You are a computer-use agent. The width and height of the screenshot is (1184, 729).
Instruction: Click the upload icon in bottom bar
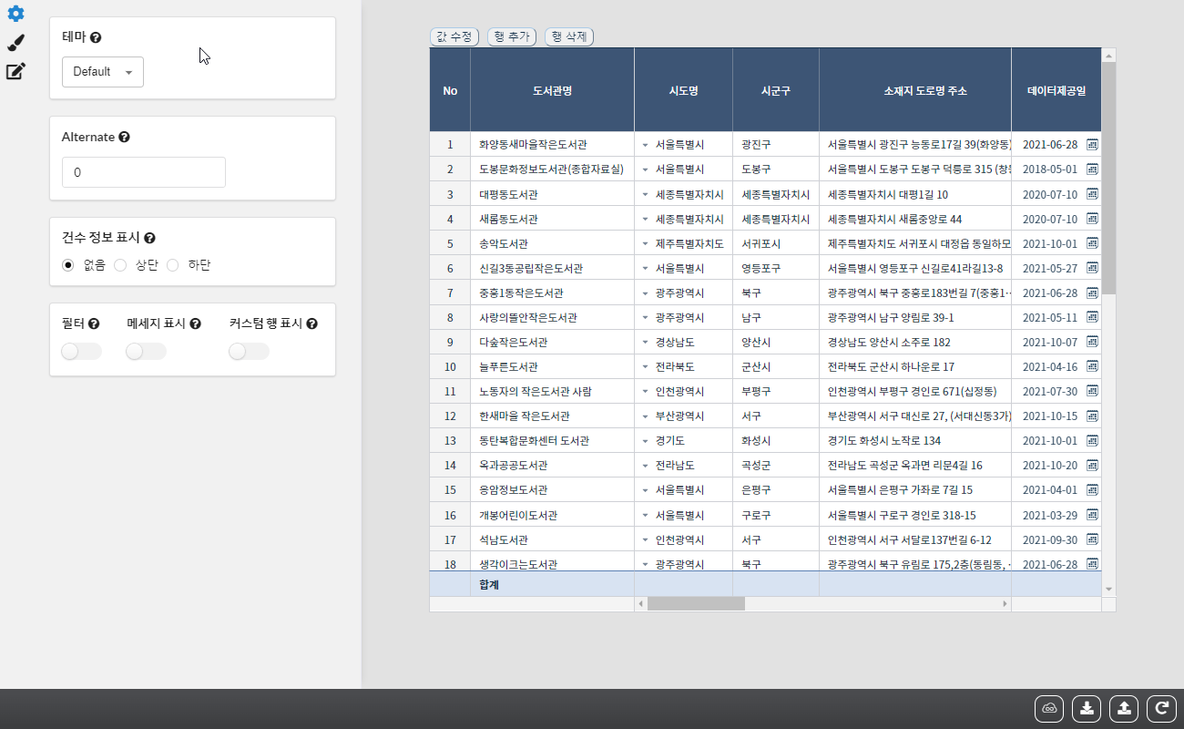point(1124,708)
